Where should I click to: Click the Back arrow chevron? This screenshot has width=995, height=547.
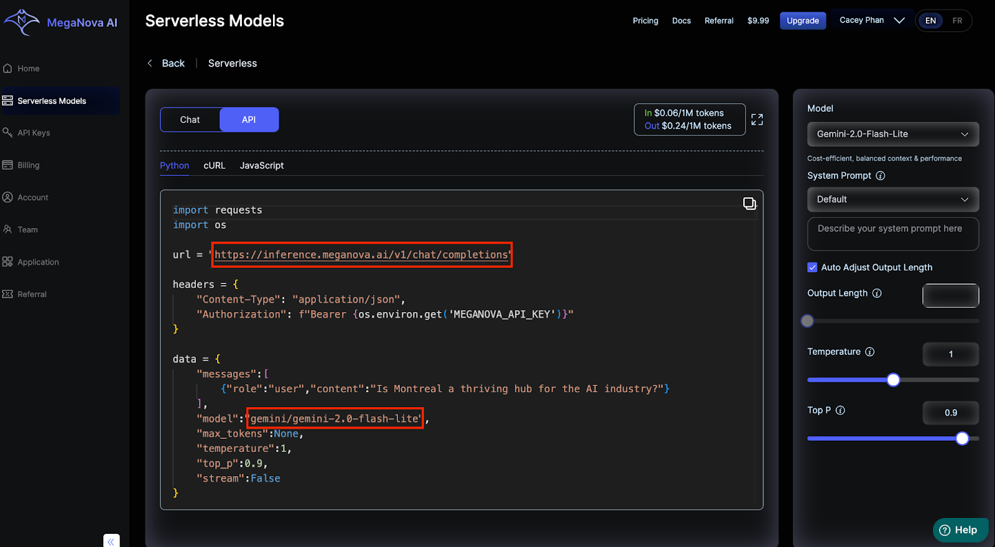(x=150, y=63)
